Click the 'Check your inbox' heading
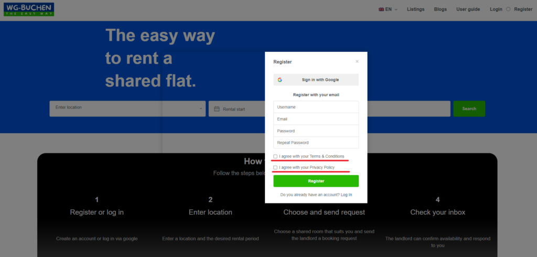Screen dimensions: 537x257 [x=438, y=212]
